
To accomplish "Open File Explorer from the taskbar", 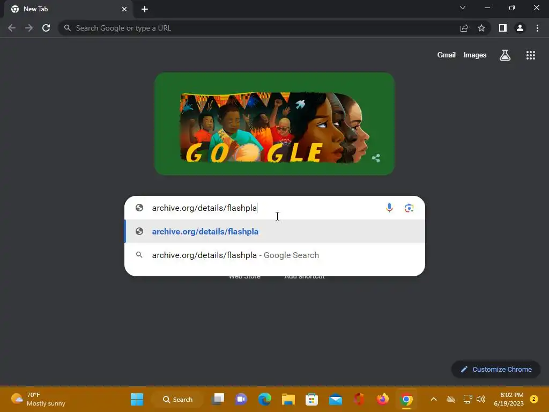I will [288, 399].
